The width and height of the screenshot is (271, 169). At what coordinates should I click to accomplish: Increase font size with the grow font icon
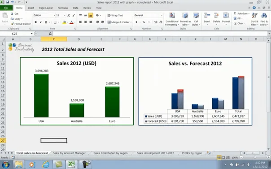coord(69,15)
